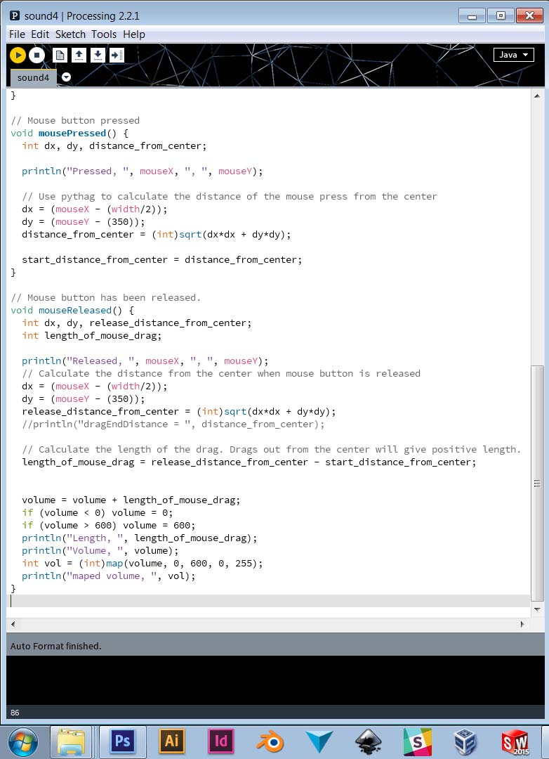Viewport: 549px width, 759px height.
Task: Click the 'println("Length, ", length_of_mouse_drag);' line
Action: click(139, 538)
